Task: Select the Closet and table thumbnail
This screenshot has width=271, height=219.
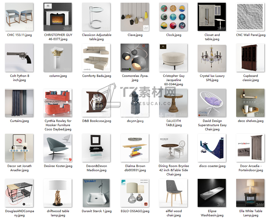Action: [212, 17]
